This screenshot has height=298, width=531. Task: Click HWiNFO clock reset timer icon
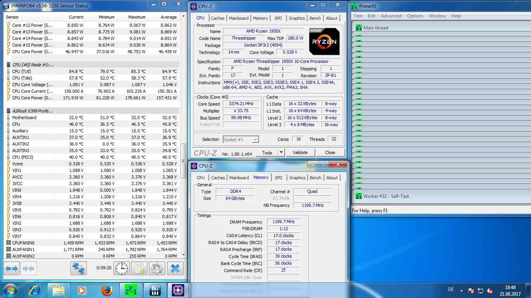coord(122,269)
